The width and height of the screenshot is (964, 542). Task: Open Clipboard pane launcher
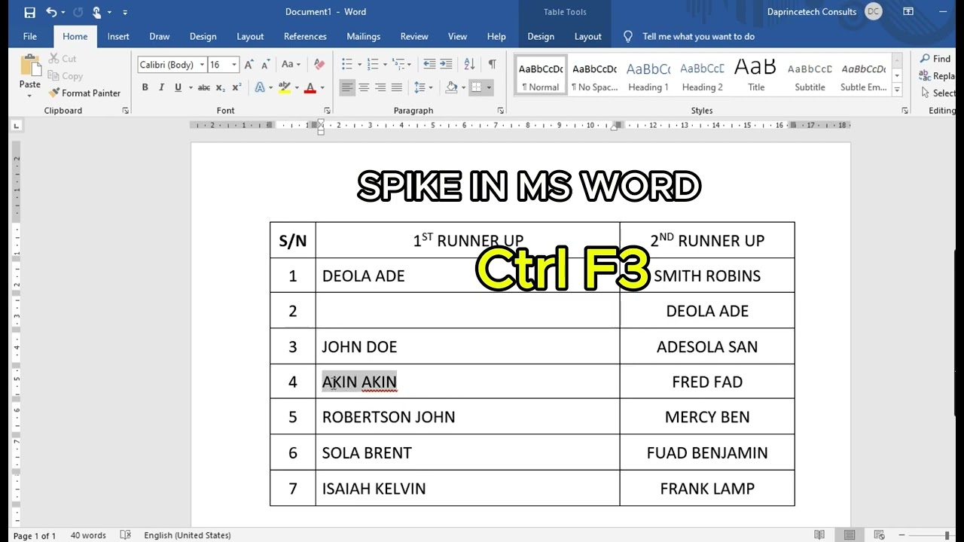(126, 111)
